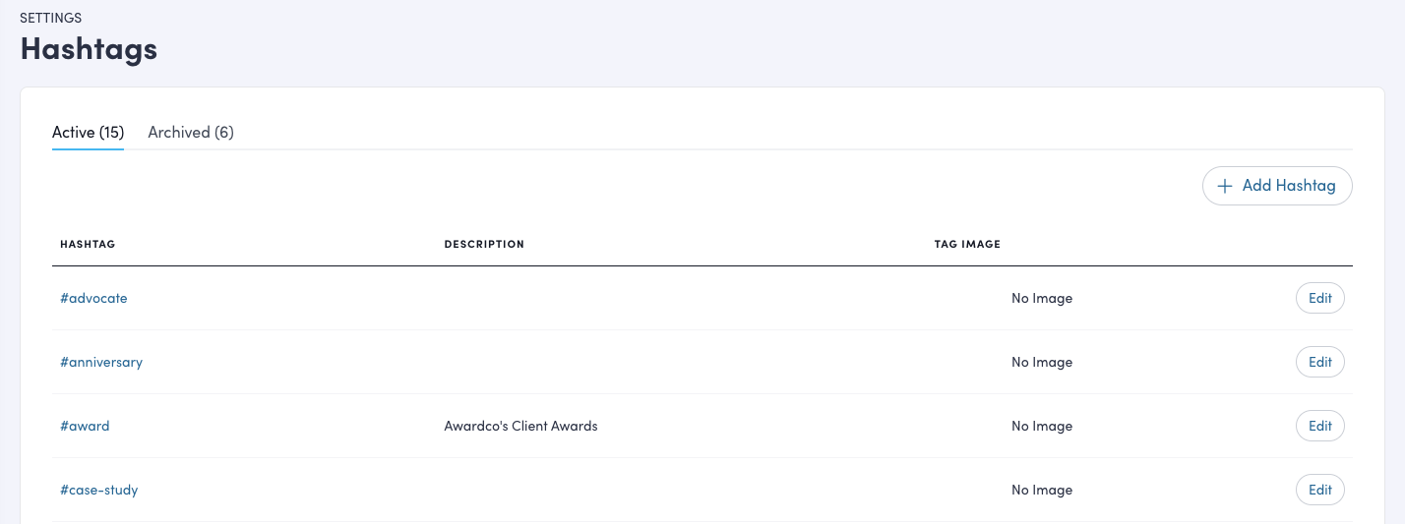Edit the #case-study hashtag
The height and width of the screenshot is (524, 1405).
click(1319, 490)
